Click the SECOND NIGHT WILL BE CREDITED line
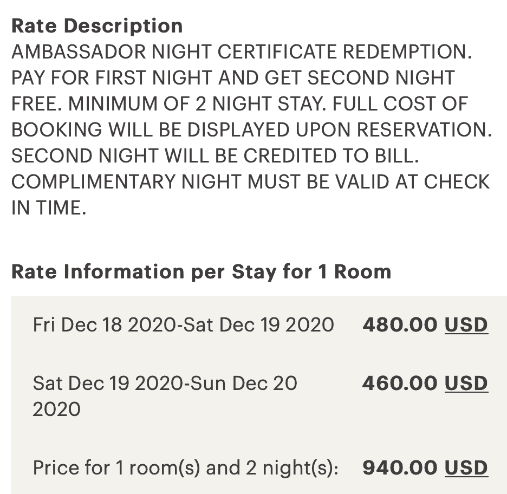The image size is (507, 494). click(x=216, y=156)
